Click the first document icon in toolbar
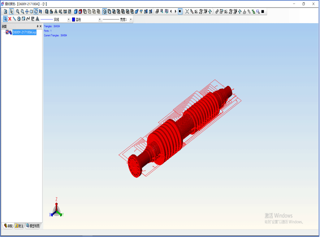This screenshot has height=237, width=320. click(6, 12)
